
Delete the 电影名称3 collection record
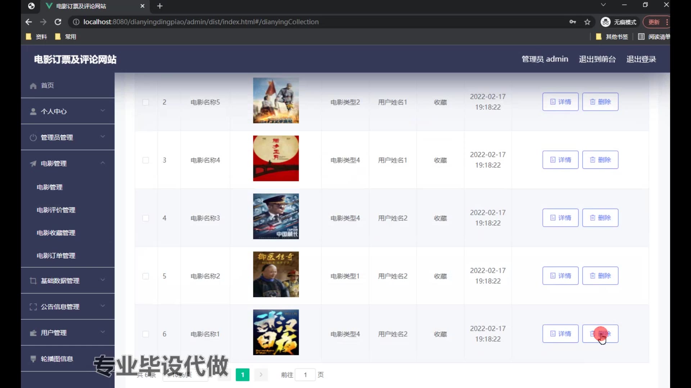click(600, 218)
